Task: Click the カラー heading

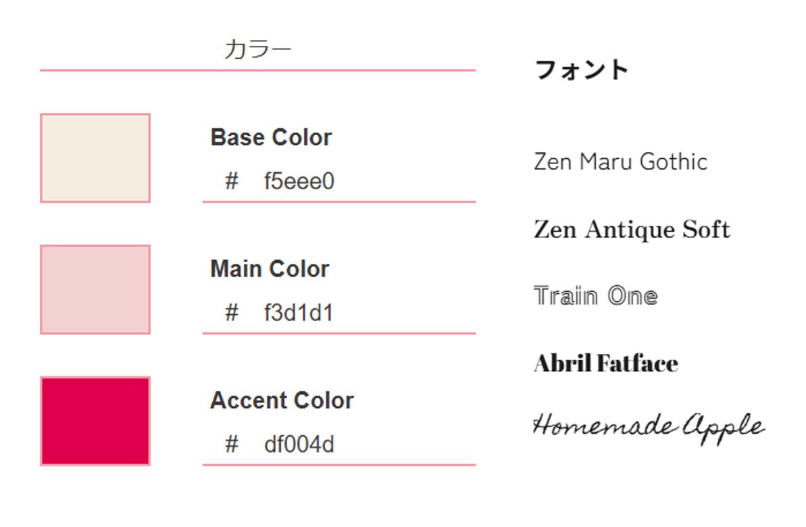Action: [257, 49]
